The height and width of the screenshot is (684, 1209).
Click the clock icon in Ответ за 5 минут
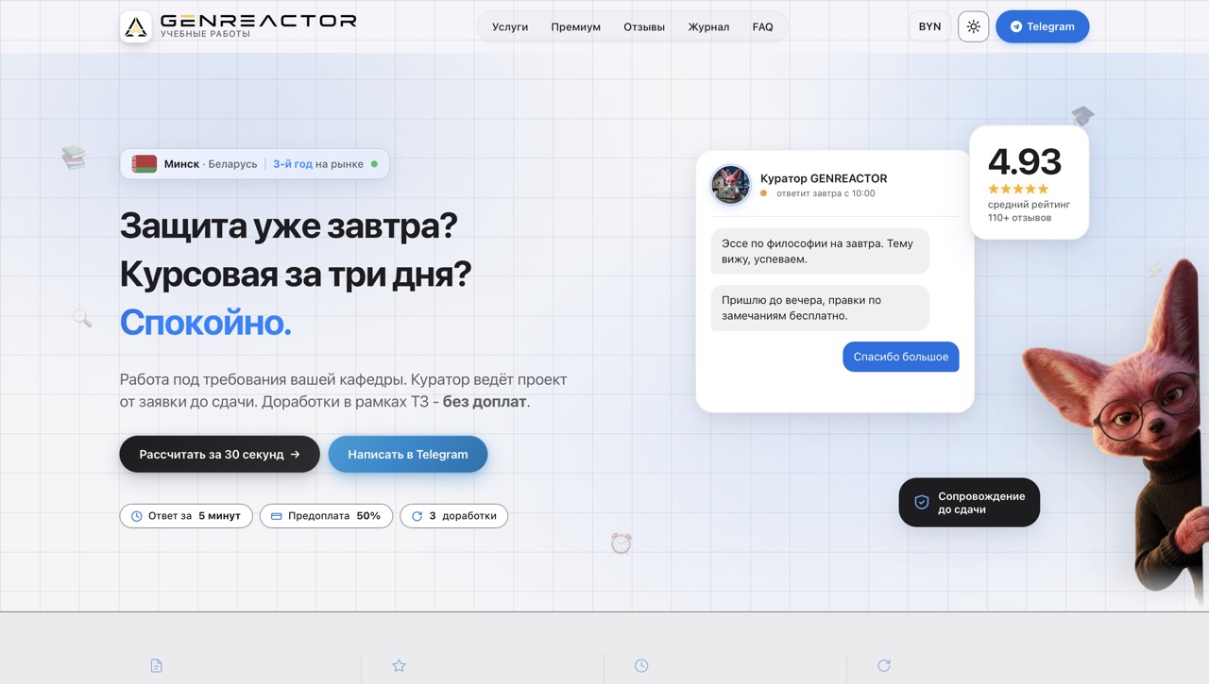point(137,516)
